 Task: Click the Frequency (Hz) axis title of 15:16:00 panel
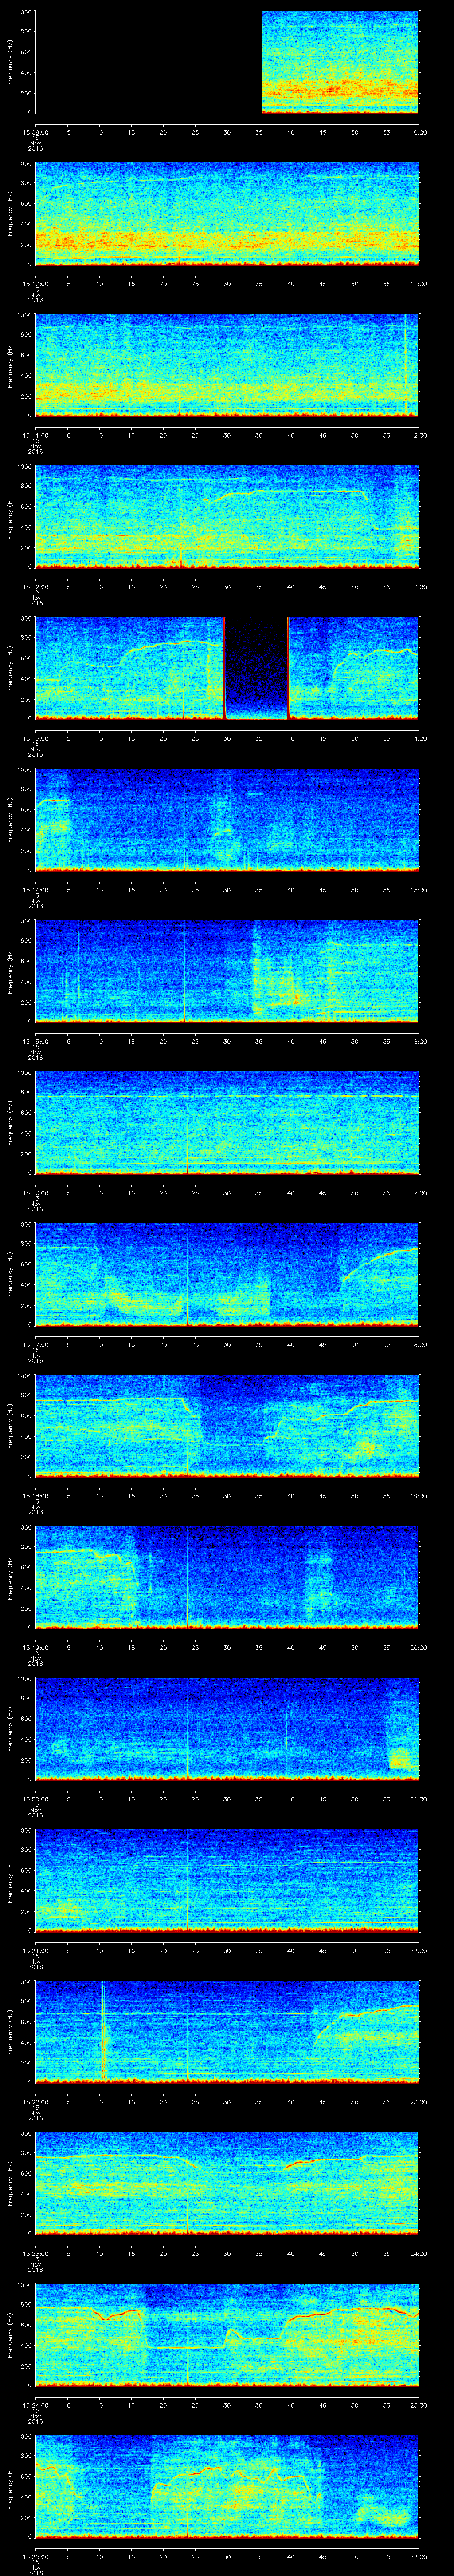pyautogui.click(x=10, y=1122)
